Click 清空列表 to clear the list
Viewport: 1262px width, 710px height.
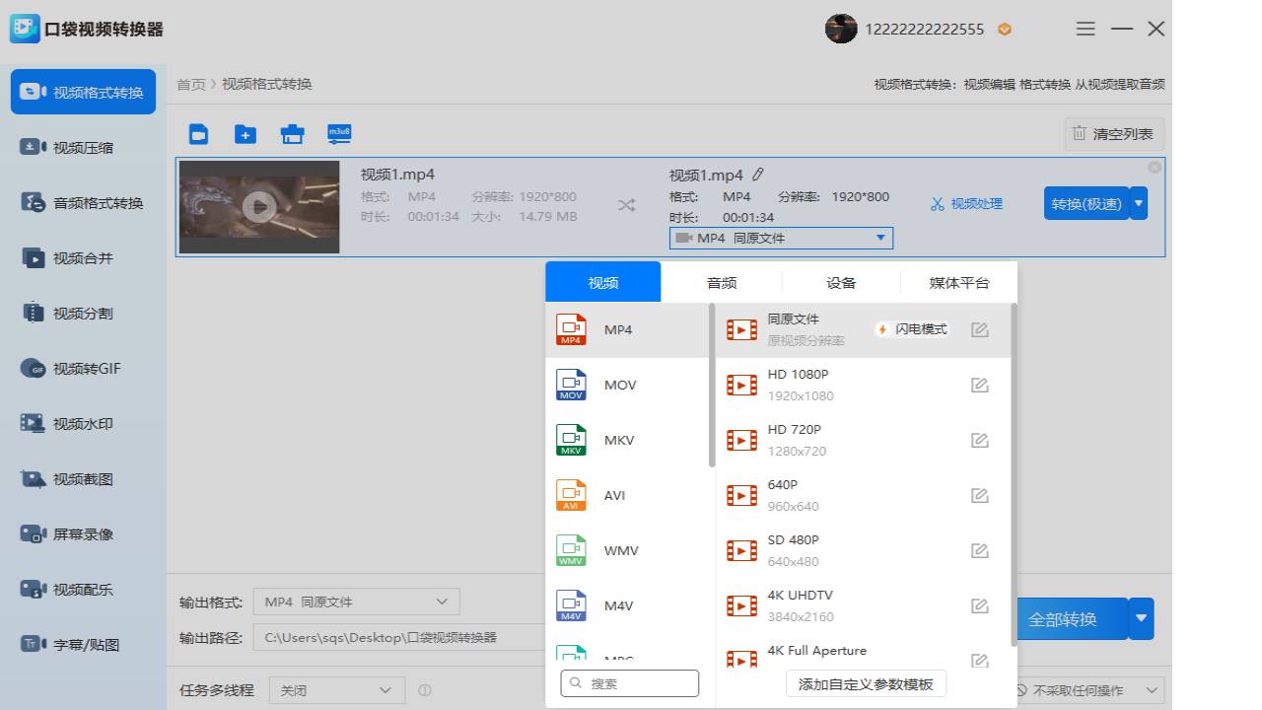[x=1113, y=133]
